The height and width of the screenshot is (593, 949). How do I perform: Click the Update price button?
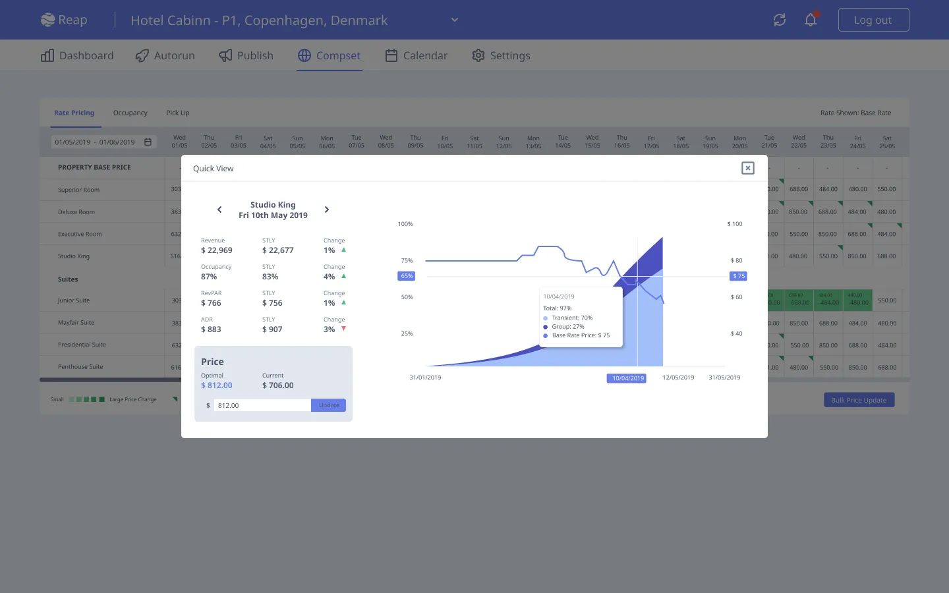pyautogui.click(x=328, y=405)
